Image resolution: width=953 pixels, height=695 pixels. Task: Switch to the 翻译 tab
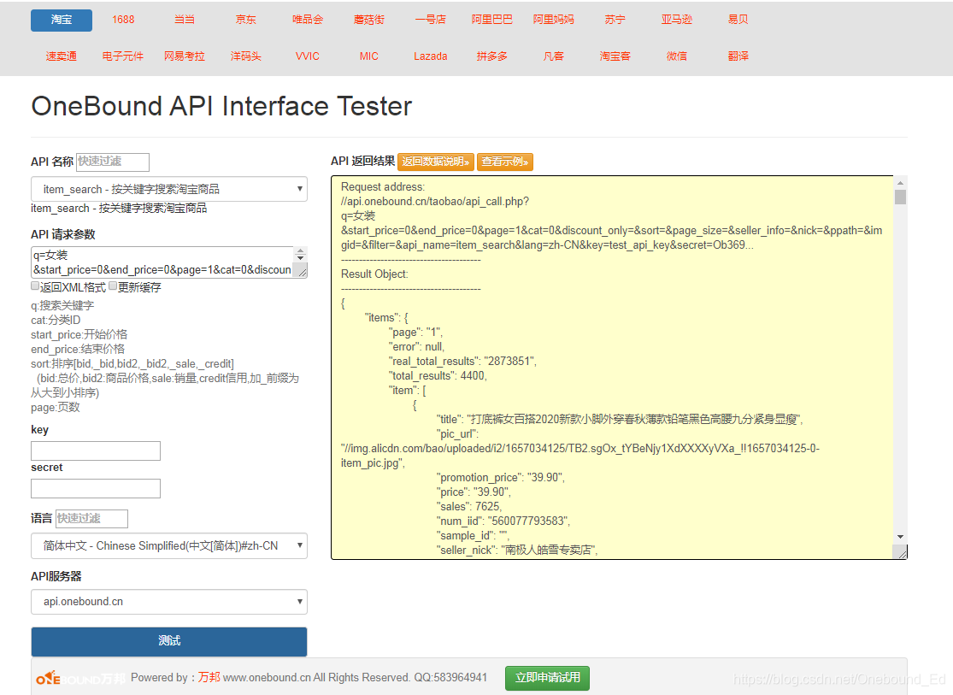tap(738, 56)
